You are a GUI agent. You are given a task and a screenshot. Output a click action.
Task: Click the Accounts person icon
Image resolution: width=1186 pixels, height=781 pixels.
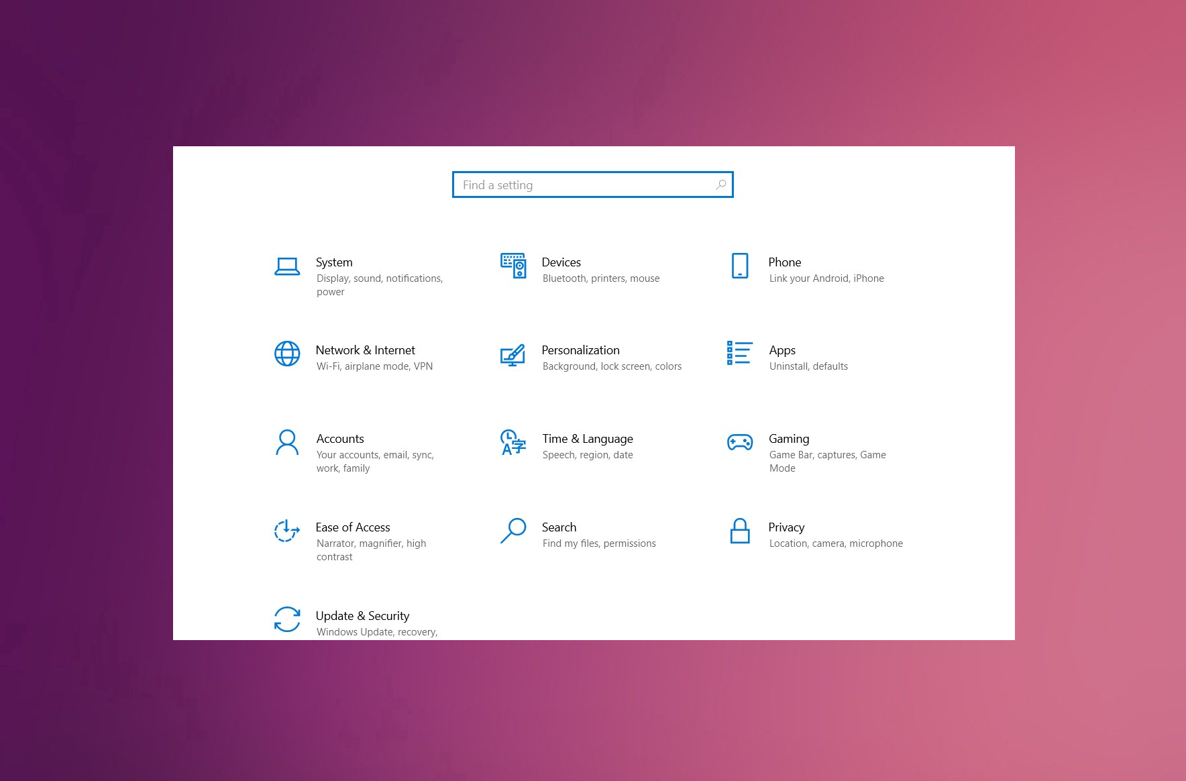(x=287, y=443)
